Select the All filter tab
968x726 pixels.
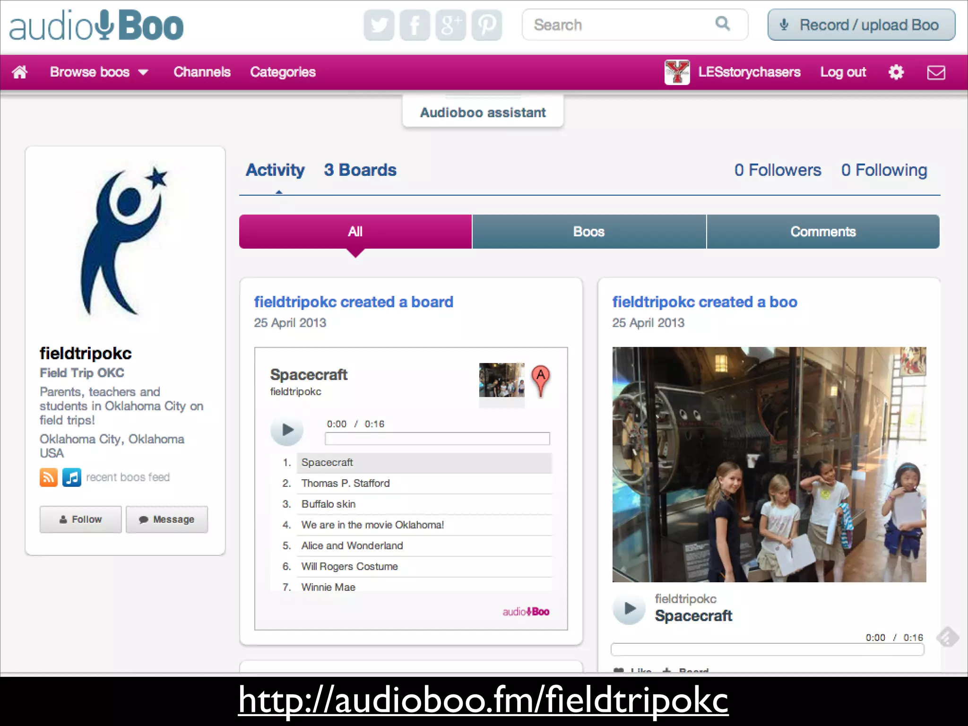tap(355, 232)
